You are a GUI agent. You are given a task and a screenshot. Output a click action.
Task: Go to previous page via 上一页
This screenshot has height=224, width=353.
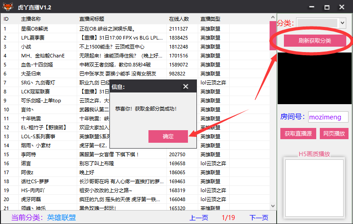pos(199,218)
